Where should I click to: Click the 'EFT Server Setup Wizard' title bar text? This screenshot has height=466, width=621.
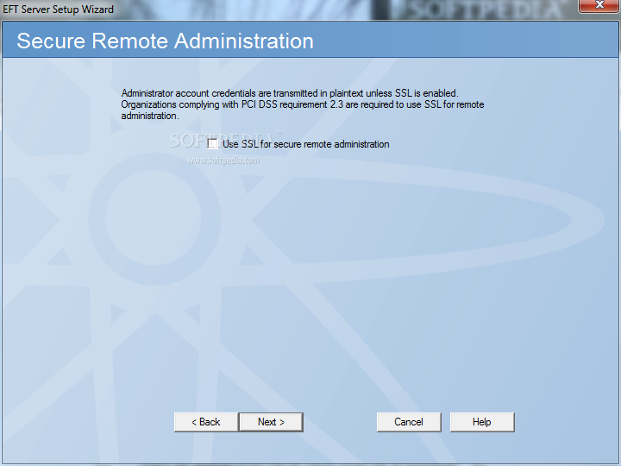[x=59, y=9]
